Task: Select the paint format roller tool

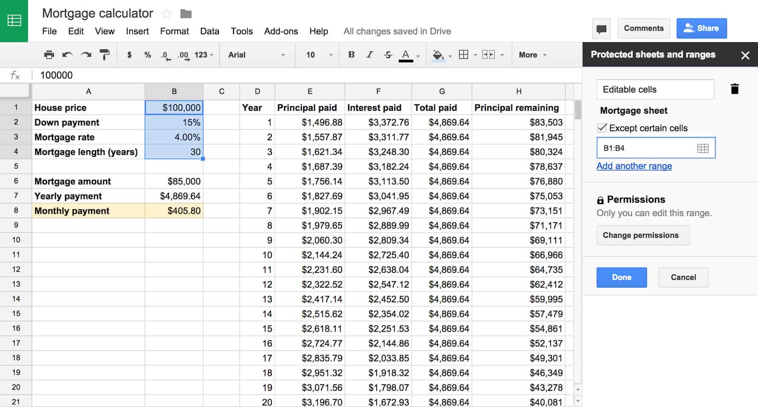Action: (x=104, y=55)
